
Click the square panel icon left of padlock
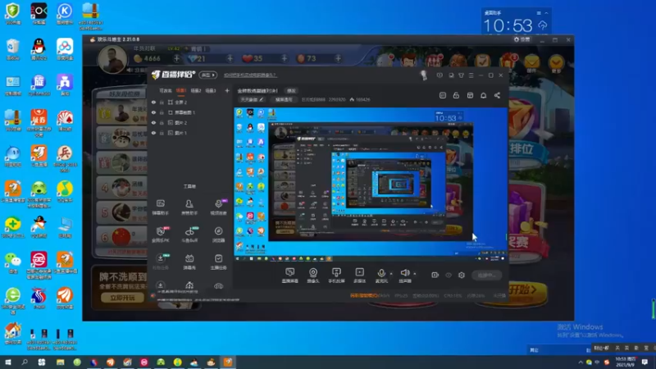443,95
